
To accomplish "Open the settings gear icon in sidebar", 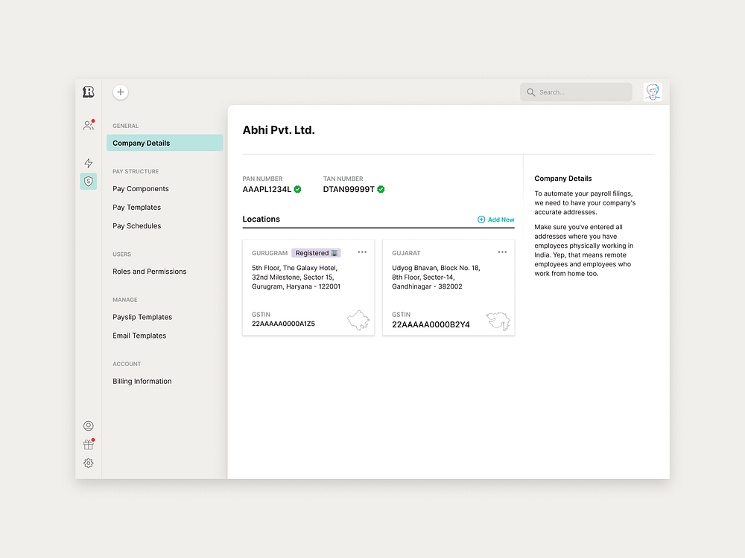I will pos(88,463).
